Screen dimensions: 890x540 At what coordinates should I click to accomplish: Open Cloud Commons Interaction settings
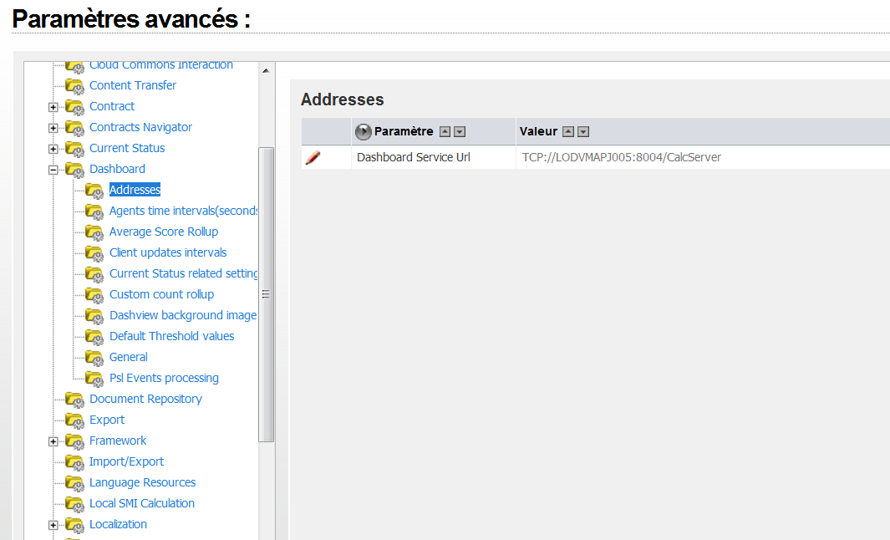click(161, 64)
